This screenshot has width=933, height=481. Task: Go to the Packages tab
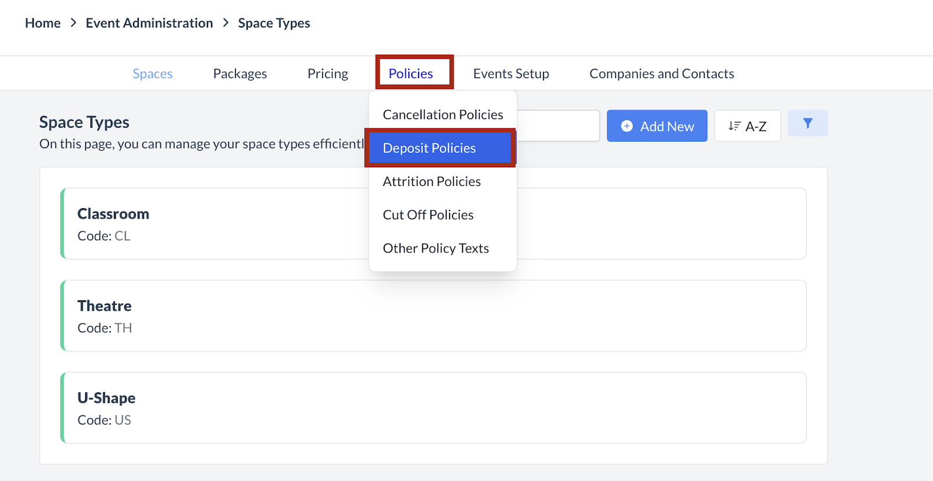(x=240, y=73)
